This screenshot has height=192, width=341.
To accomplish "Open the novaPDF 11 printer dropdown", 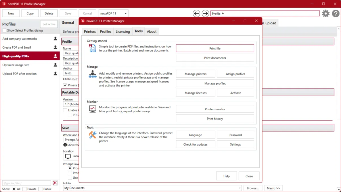I will (x=114, y=13).
